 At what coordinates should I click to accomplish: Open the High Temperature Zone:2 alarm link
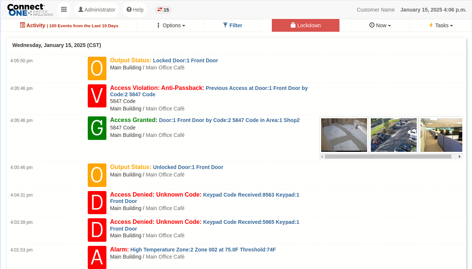pos(203,250)
